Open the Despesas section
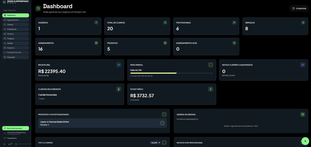 [15, 48]
